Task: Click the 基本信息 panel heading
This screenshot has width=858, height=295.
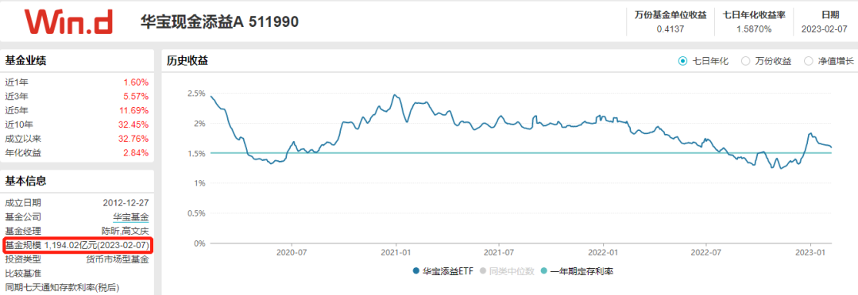Action: pos(25,181)
